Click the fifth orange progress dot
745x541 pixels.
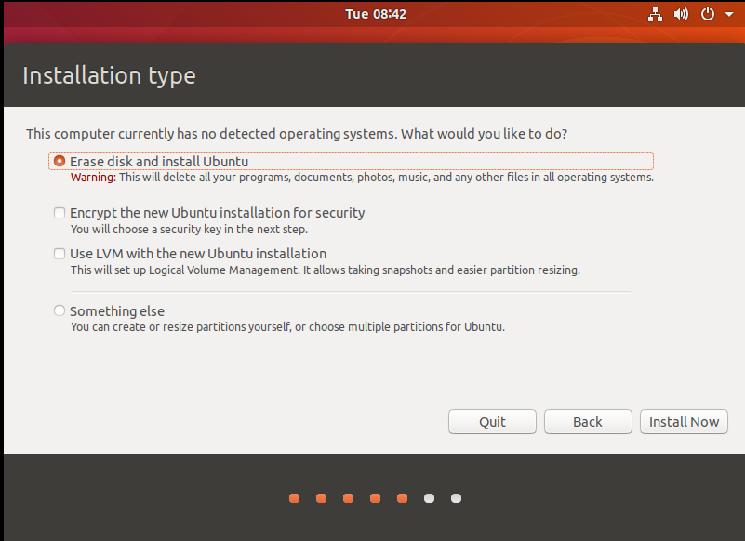402,498
